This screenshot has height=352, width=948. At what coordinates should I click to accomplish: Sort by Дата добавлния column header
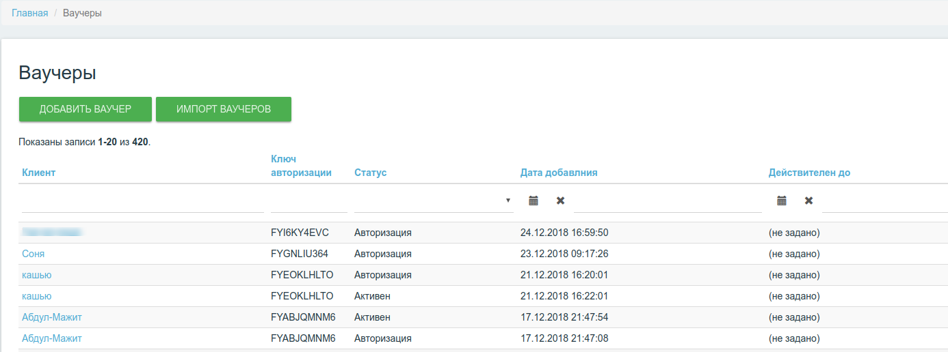pyautogui.click(x=559, y=173)
